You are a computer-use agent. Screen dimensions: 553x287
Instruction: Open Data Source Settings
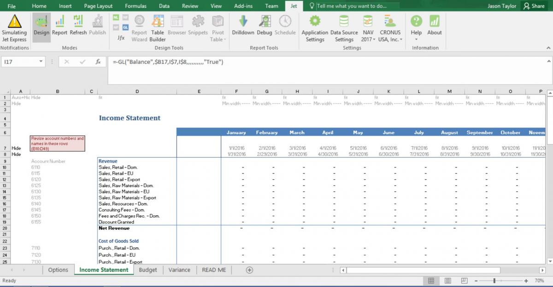tap(344, 28)
